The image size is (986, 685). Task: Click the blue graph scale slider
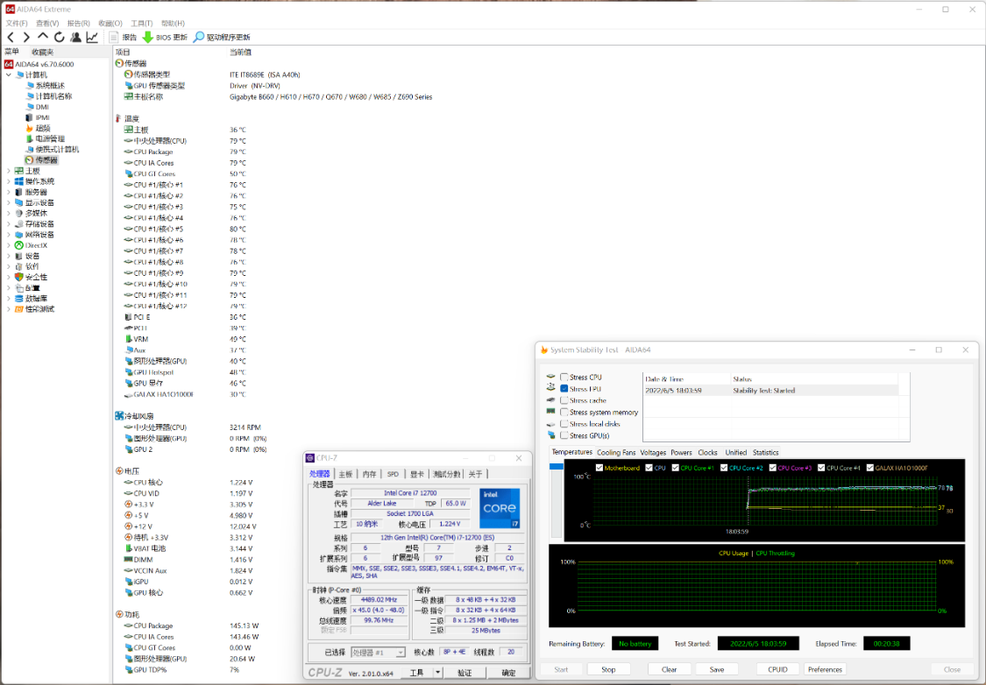pos(556,466)
